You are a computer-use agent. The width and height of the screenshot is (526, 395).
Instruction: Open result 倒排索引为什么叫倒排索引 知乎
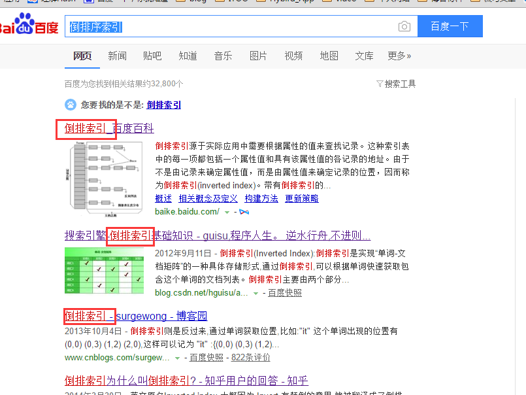pos(186,381)
